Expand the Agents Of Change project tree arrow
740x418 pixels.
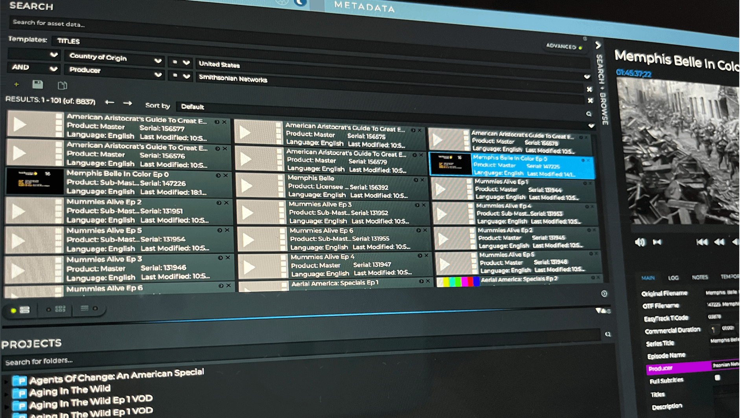coord(6,381)
